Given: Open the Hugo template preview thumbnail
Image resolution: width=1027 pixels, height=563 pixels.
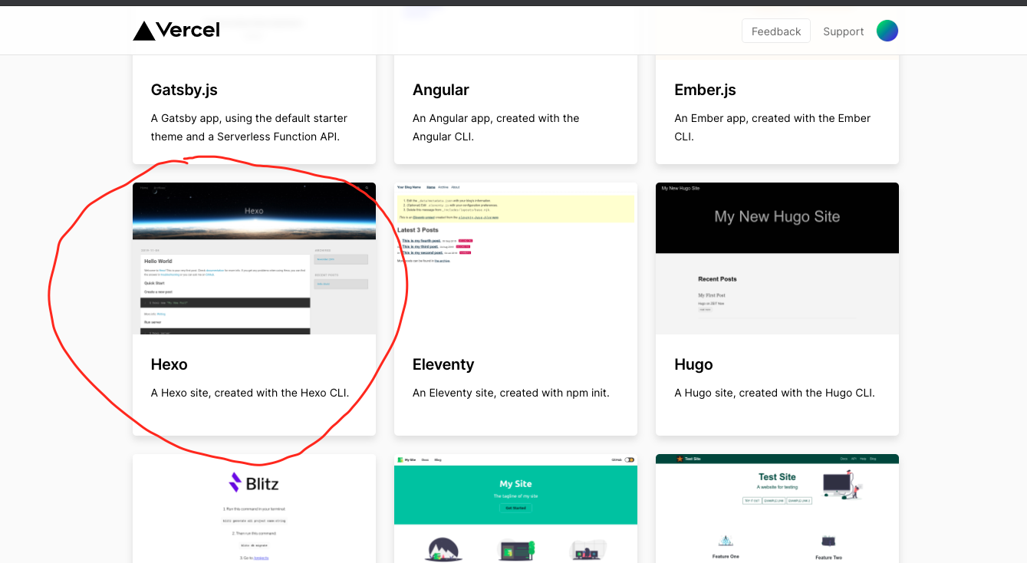Looking at the screenshot, I should click(x=777, y=258).
